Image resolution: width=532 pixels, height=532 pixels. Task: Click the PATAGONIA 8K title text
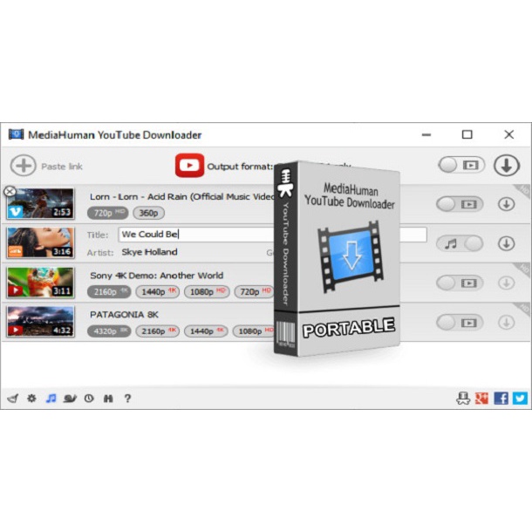(x=124, y=315)
